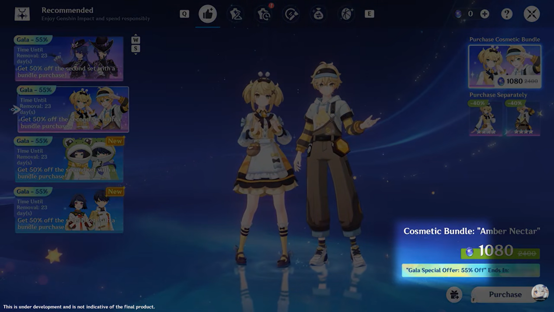Click the Genesis Crystal balance icon
554x312 pixels.
458,14
